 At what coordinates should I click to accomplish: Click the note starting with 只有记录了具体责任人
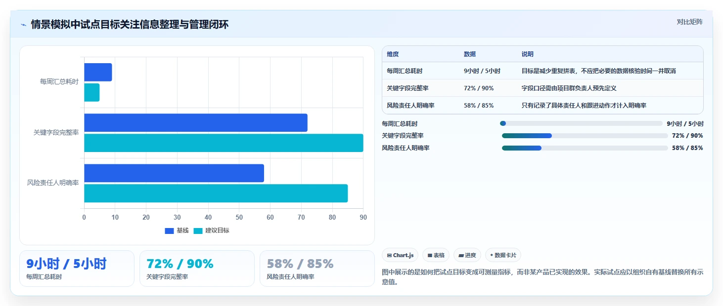584,106
